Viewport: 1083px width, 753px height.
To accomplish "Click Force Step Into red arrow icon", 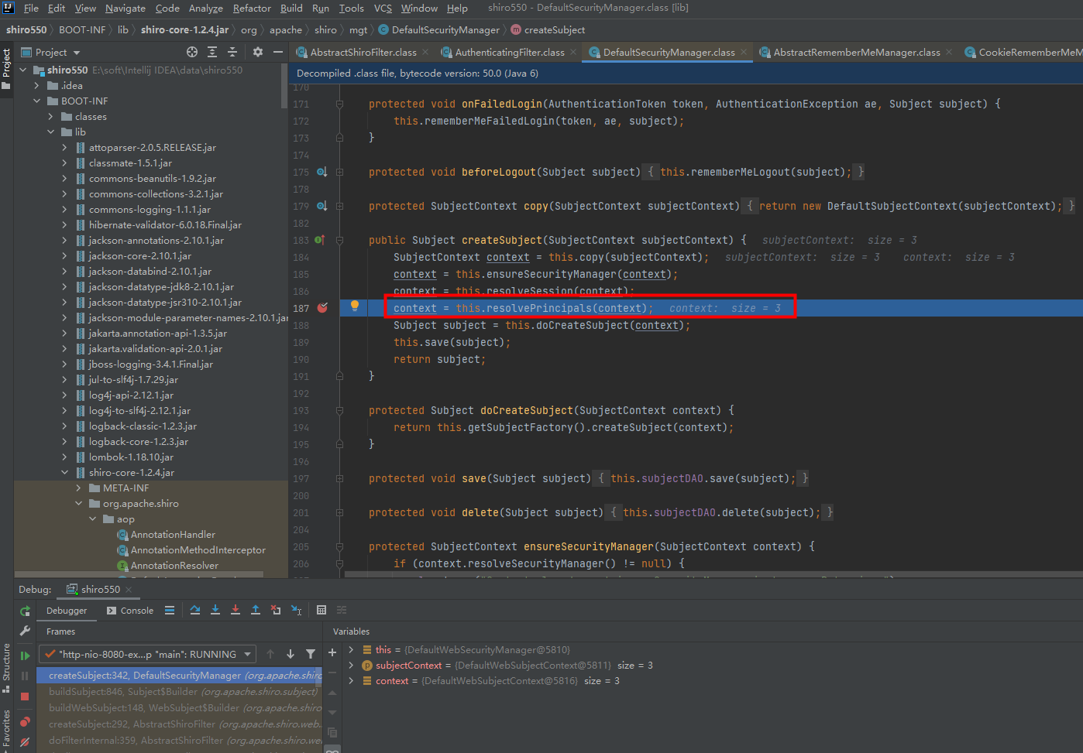I will [236, 611].
